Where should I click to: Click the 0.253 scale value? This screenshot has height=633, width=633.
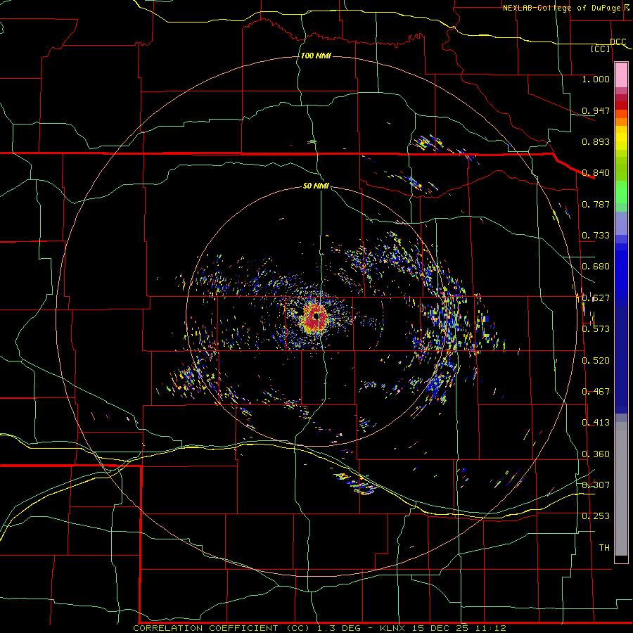pos(596,516)
